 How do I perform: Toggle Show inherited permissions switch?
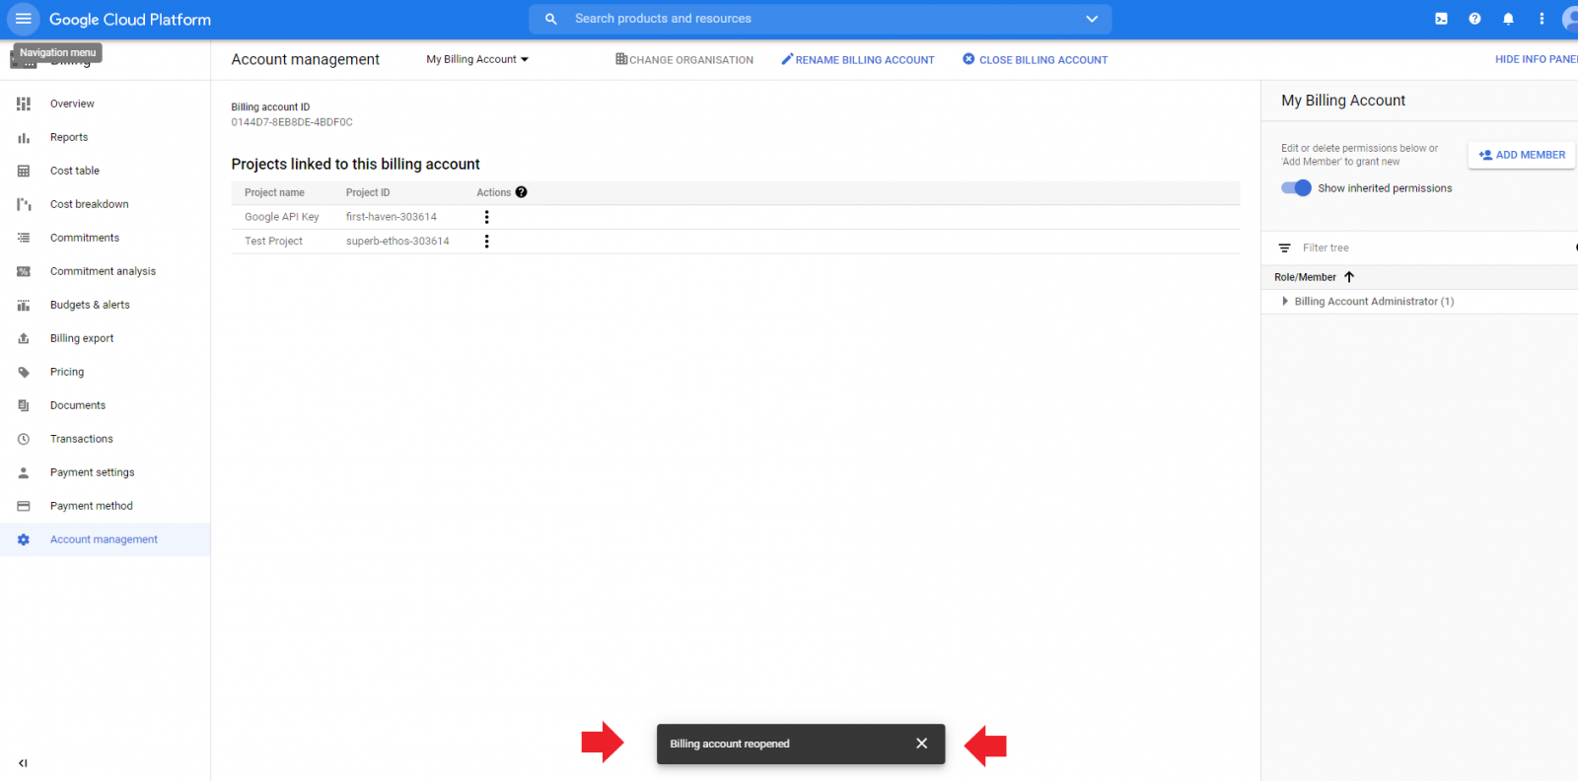tap(1296, 188)
